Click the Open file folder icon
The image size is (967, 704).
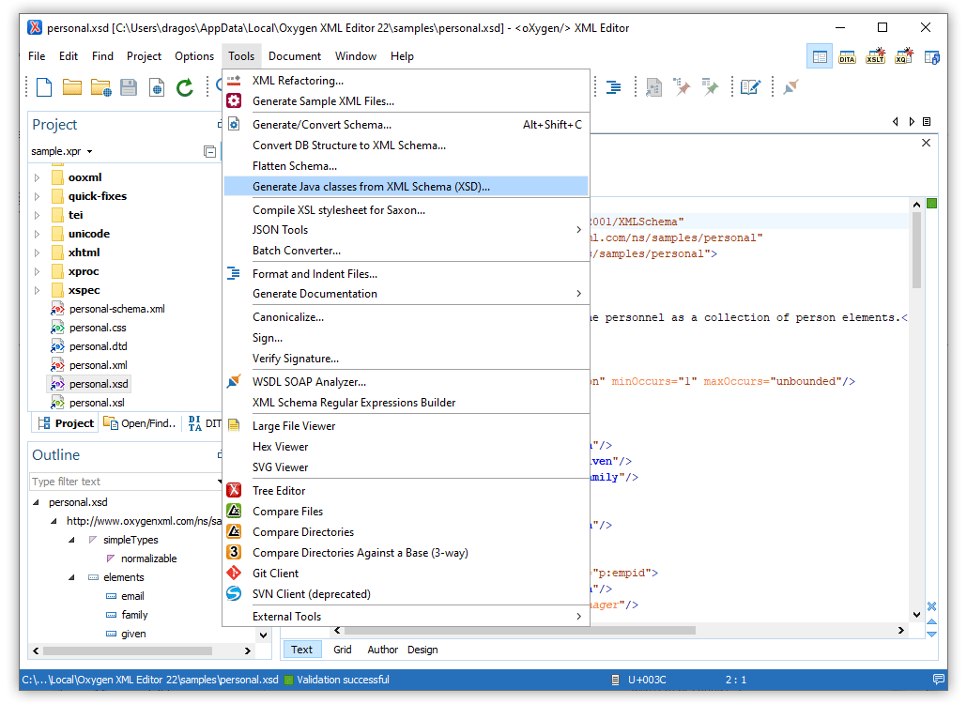pyautogui.click(x=72, y=87)
